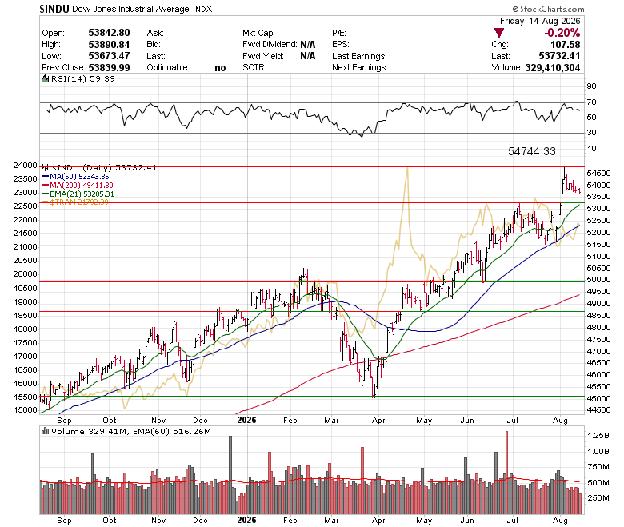Click the Volume bar chart legend icon
Viewport: 624px width, 527px height.
tap(46, 431)
